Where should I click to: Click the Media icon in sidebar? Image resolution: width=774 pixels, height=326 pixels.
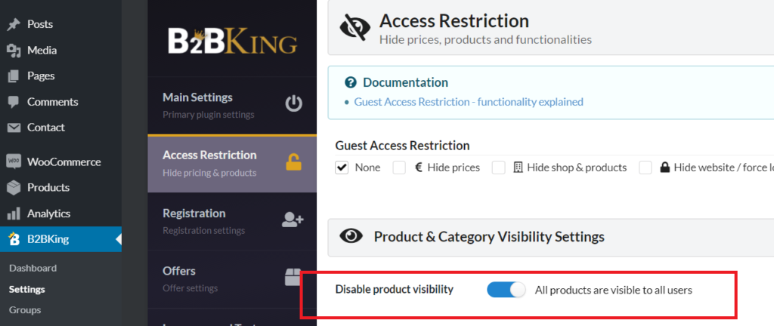tap(14, 51)
